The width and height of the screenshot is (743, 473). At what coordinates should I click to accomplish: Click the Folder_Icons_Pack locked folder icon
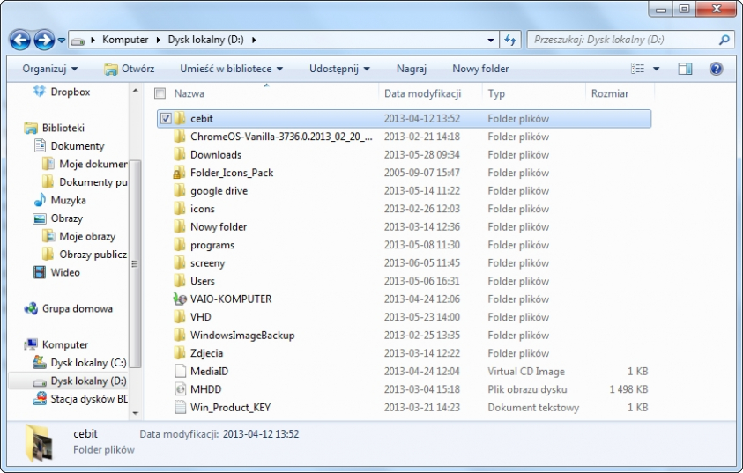(180, 173)
